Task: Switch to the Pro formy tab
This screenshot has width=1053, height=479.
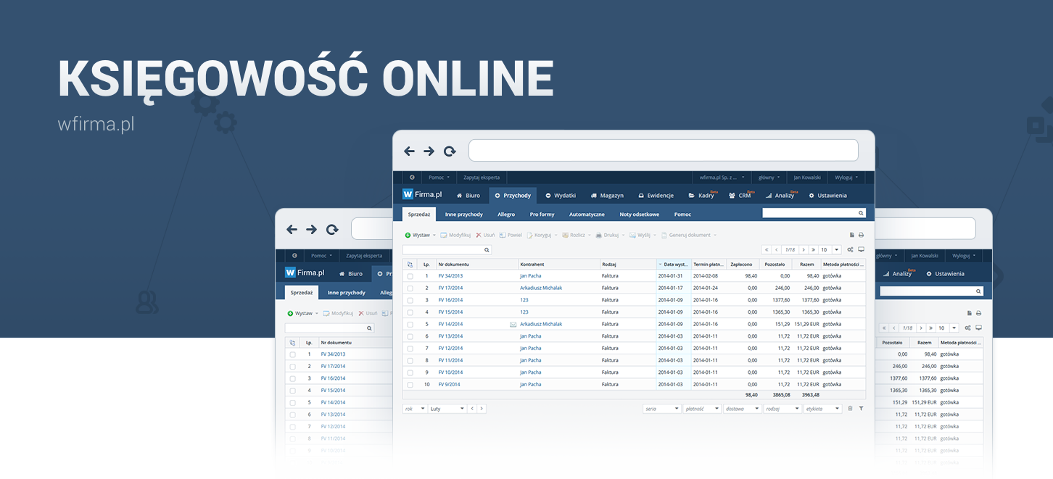Action: coord(542,214)
